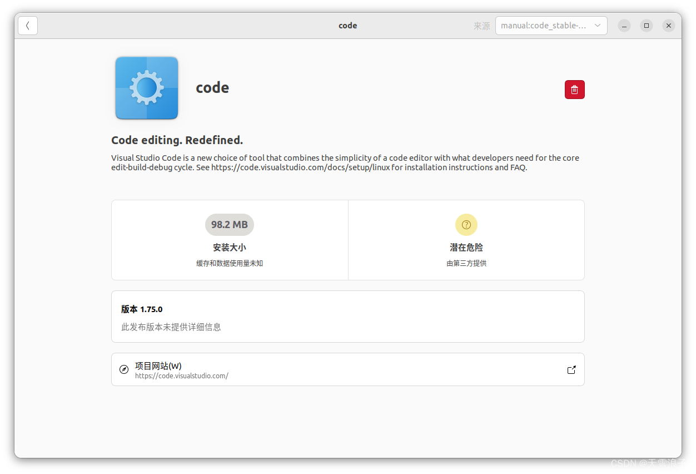This screenshot has height=474, width=696.
Task: Open the 安装大小 storage details tile
Action: (x=230, y=240)
